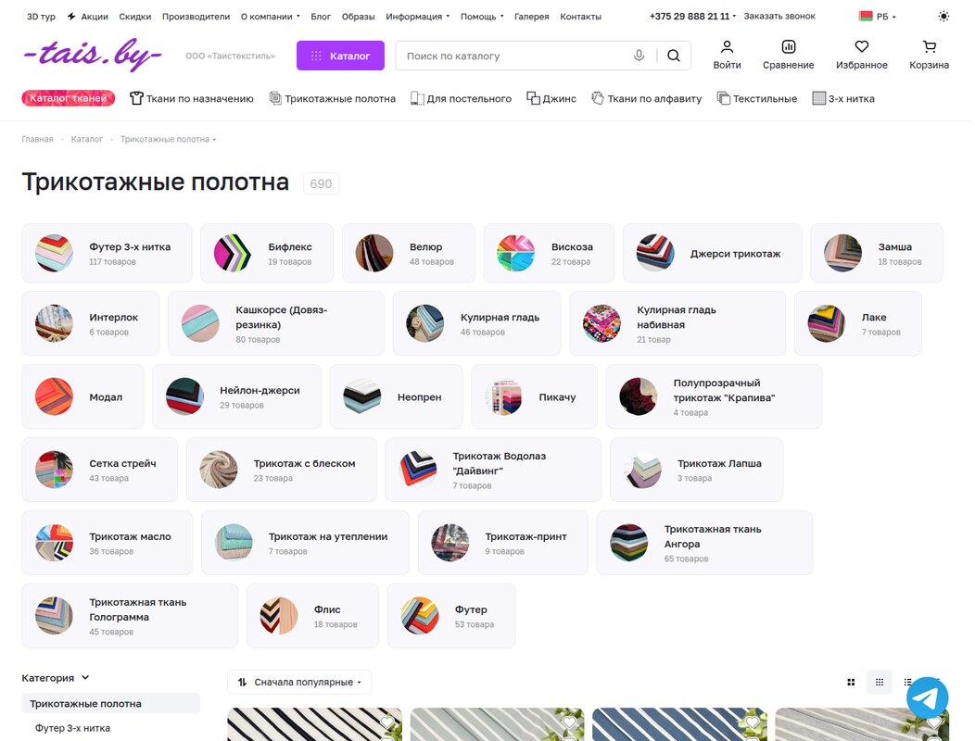The width and height of the screenshot is (975, 741).
Task: Open the Войти user account icon
Action: tap(727, 55)
